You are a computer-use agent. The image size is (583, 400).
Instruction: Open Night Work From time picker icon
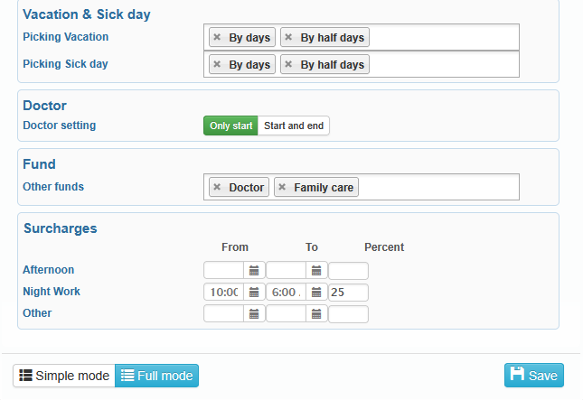[x=254, y=293]
